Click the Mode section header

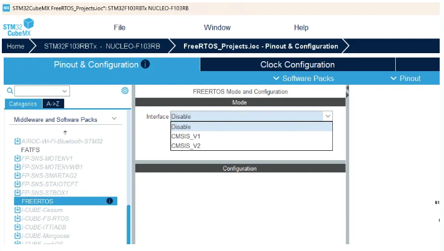pos(240,103)
